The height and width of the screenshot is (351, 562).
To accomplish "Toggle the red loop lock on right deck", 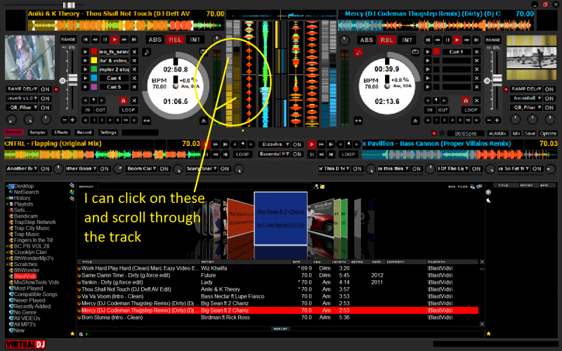I will pos(465,100).
